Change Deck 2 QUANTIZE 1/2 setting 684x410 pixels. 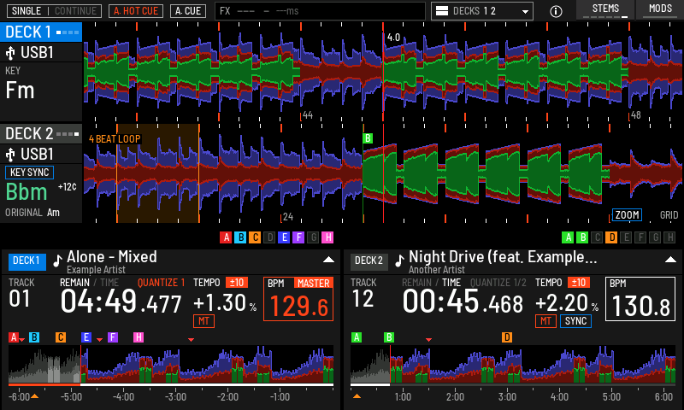point(498,283)
